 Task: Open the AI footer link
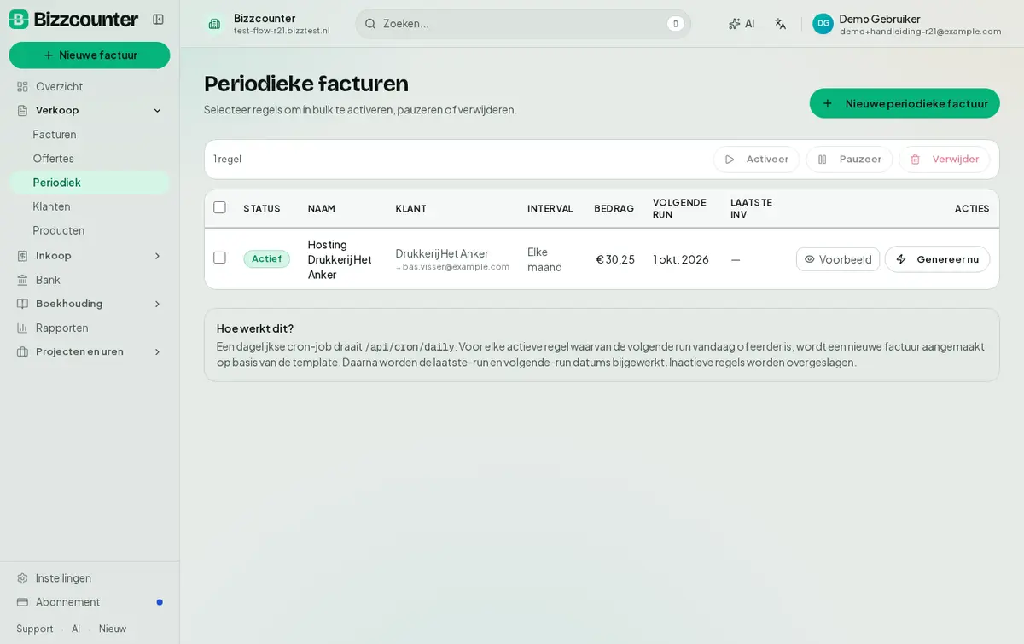76,629
